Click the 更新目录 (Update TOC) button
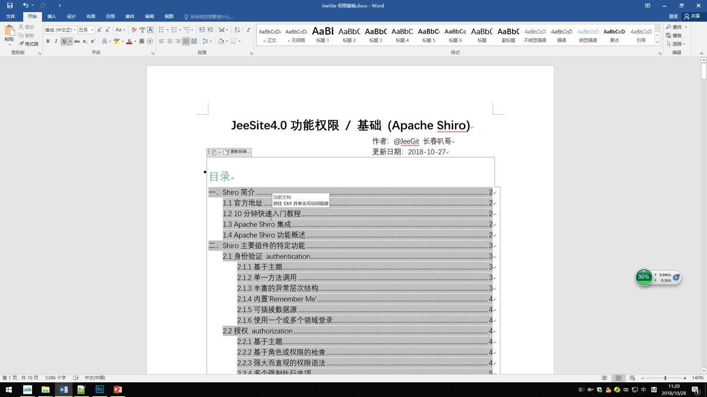The image size is (707, 397). click(236, 152)
